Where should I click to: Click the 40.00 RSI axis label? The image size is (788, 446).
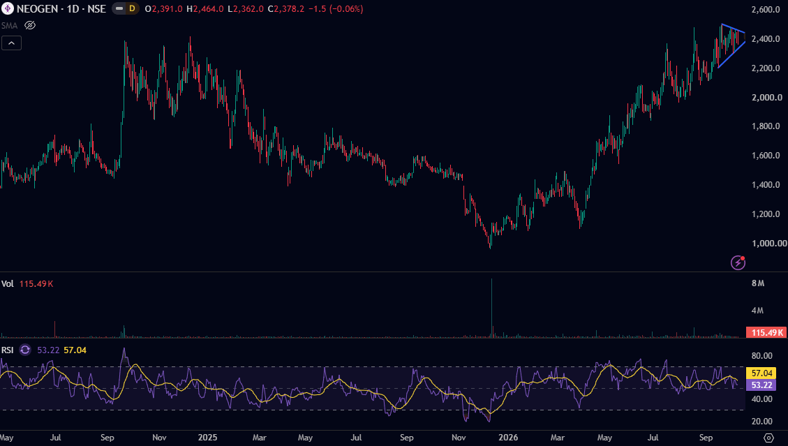point(762,399)
